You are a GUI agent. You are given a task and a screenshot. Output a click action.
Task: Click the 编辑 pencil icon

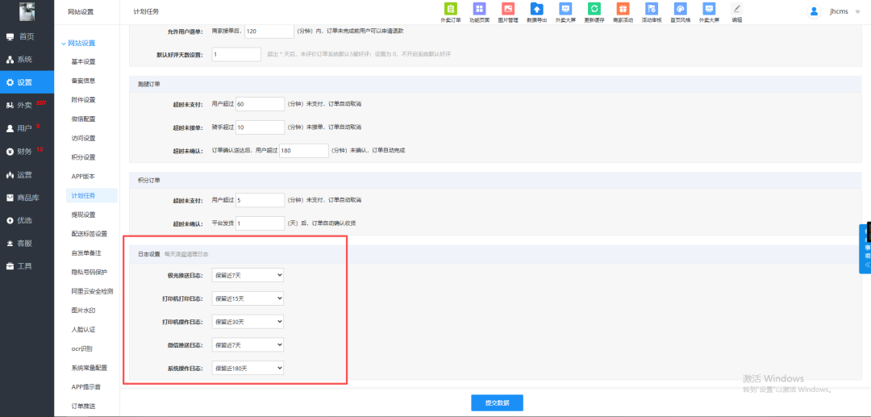point(736,11)
